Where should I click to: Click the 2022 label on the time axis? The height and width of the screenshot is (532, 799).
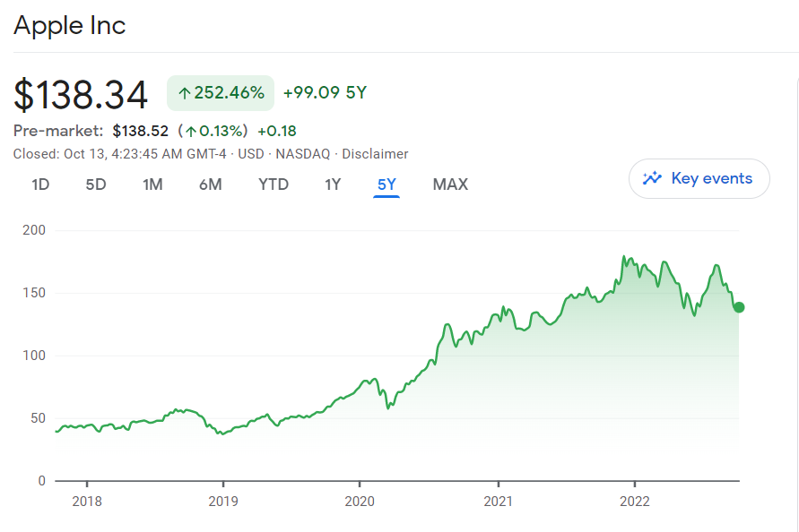click(634, 502)
